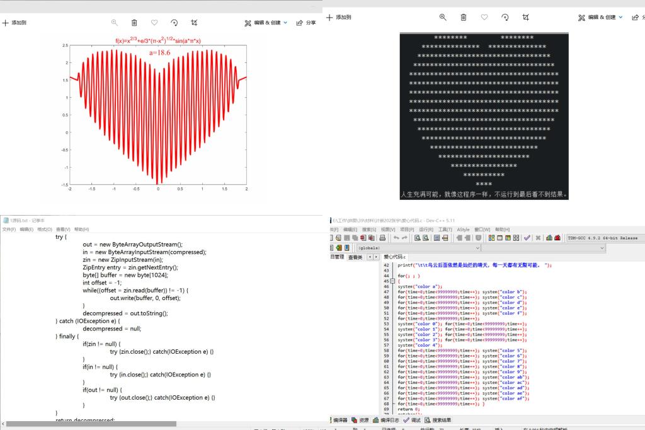Click 分享 share button in left Photos window

305,23
